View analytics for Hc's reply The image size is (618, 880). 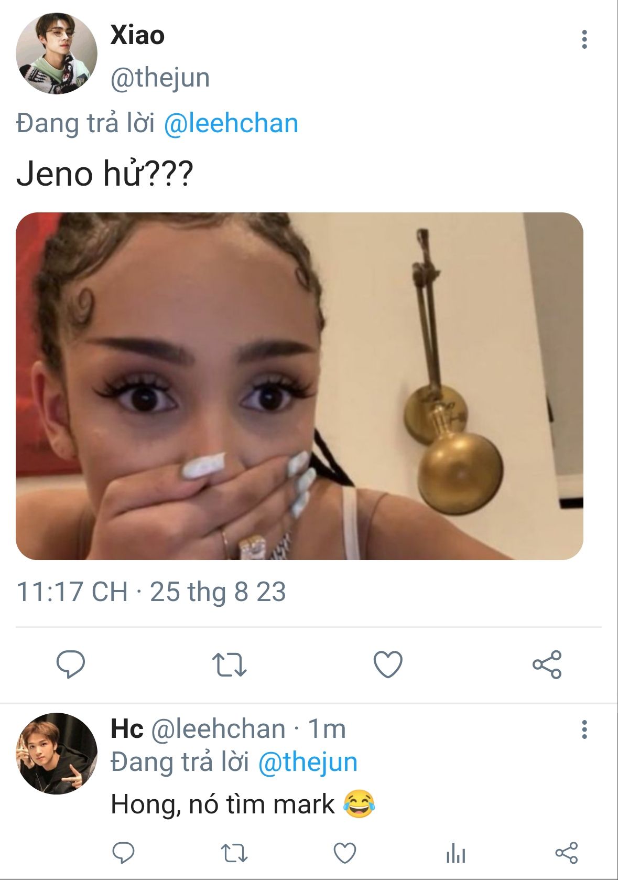tap(456, 853)
